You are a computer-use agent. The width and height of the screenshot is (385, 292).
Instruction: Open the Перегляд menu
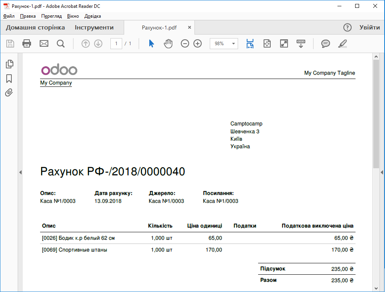(x=51, y=16)
